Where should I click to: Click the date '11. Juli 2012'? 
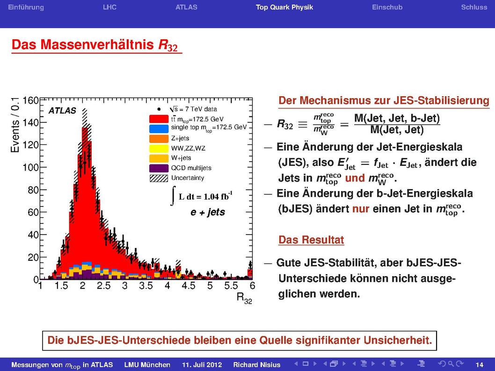[202, 365]
